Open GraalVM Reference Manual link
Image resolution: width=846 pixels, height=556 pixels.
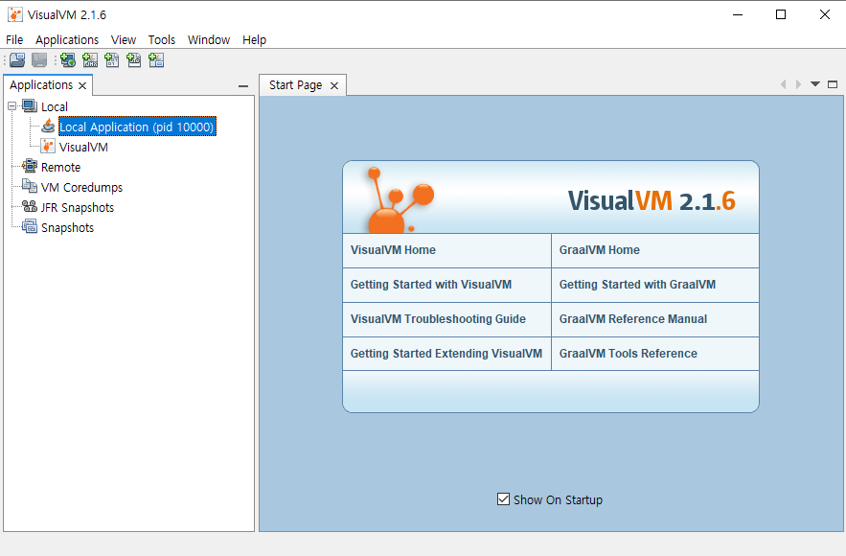[x=633, y=319]
